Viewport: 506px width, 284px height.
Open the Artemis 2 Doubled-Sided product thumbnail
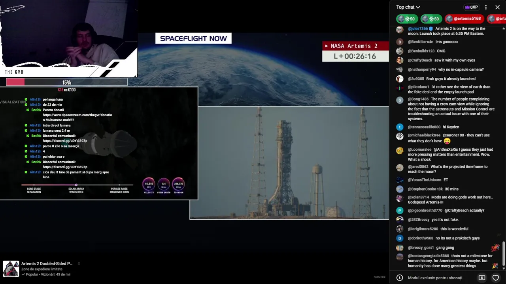tap(11, 269)
